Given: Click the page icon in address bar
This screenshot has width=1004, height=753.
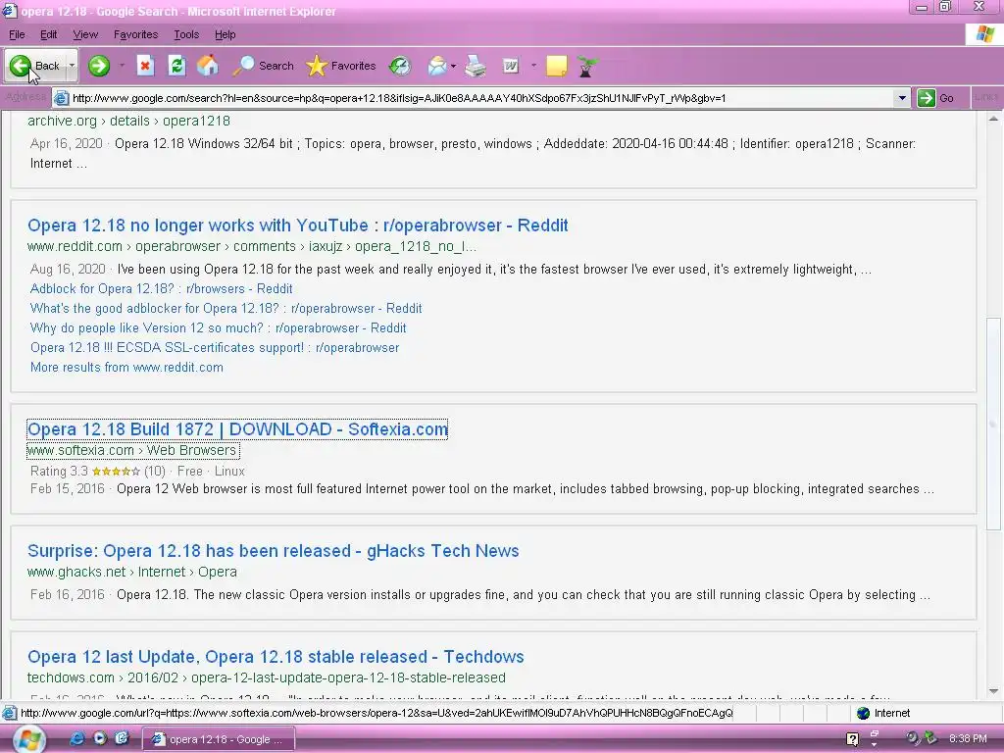Looking at the screenshot, I should pyautogui.click(x=61, y=98).
